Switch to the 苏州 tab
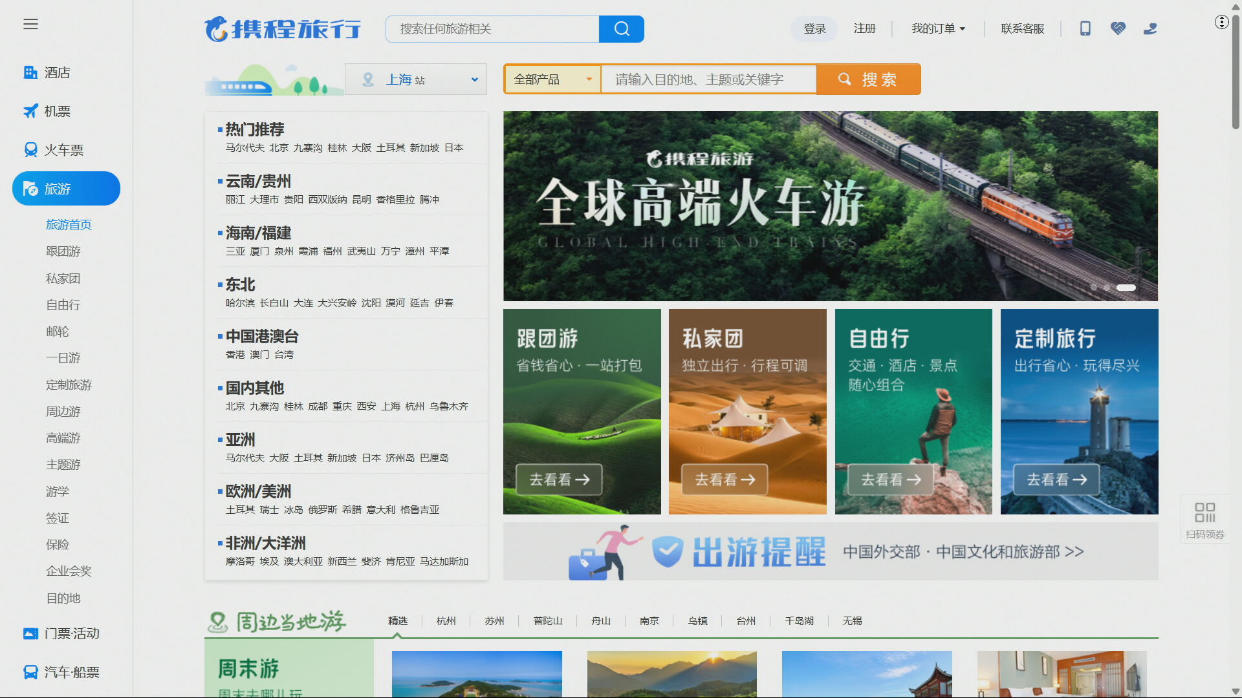The image size is (1242, 698). [494, 620]
